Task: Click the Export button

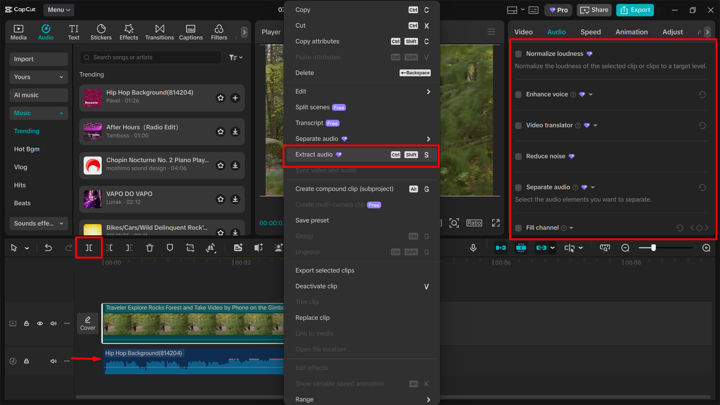Action: coord(635,10)
